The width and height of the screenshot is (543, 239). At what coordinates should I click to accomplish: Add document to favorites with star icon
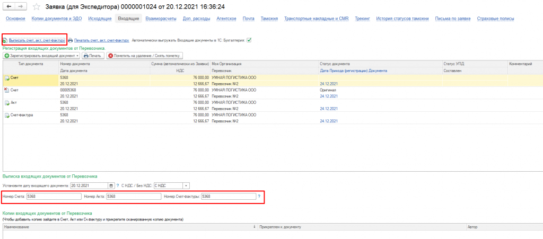(x=36, y=6)
